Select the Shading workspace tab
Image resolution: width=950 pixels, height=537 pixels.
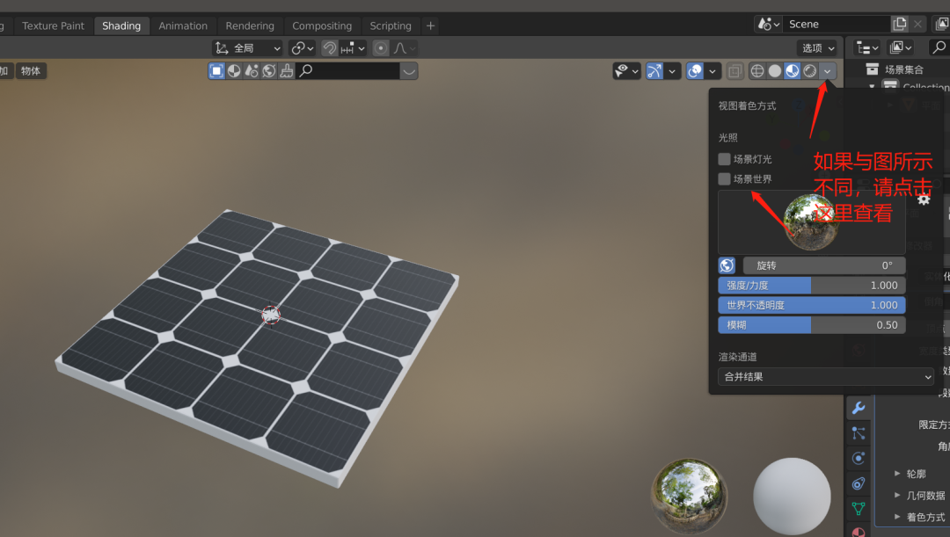pos(121,26)
